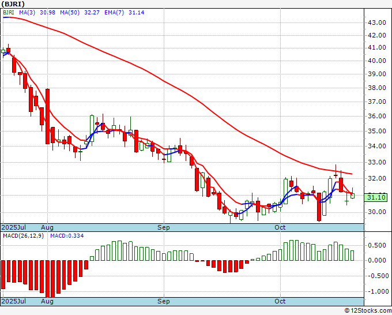Image resolution: width=392 pixels, height=315 pixels.
Task: Click the 37.00 price axis label
Action: pyautogui.click(x=377, y=102)
